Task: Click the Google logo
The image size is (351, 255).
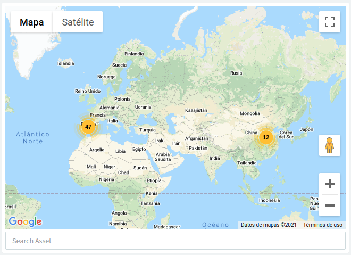Action: point(25,222)
